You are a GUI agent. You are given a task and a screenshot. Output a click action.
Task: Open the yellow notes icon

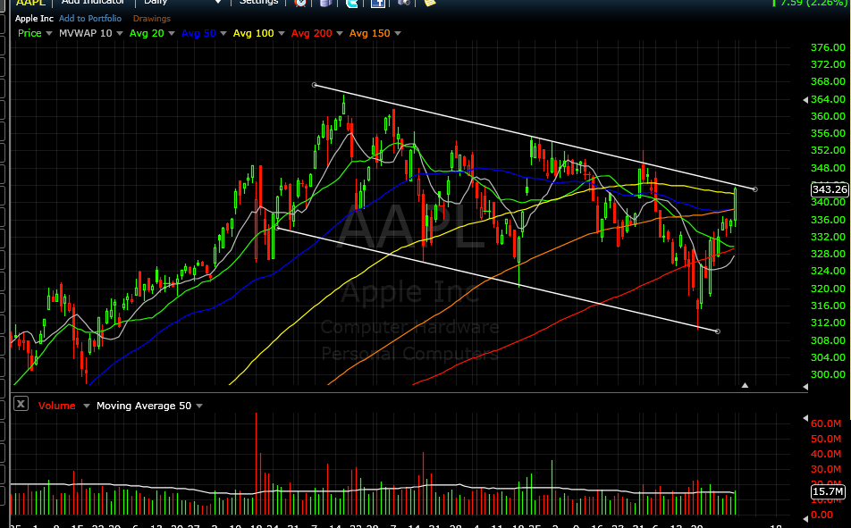[x=429, y=3]
